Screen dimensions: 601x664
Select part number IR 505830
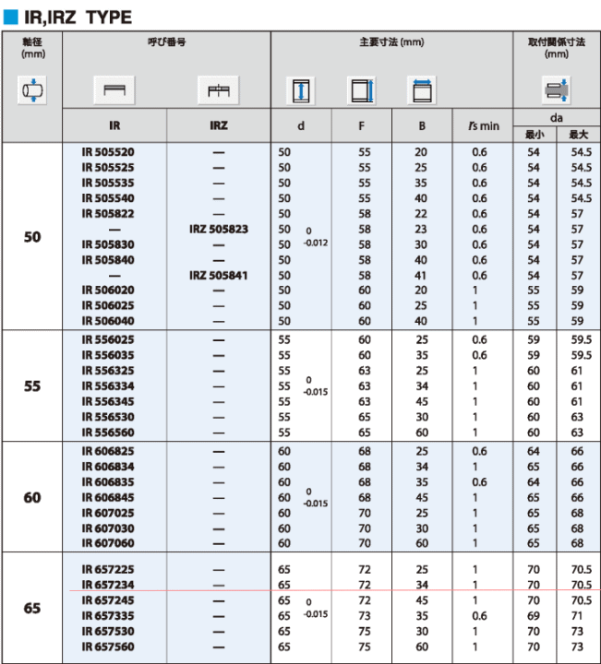coord(108,244)
